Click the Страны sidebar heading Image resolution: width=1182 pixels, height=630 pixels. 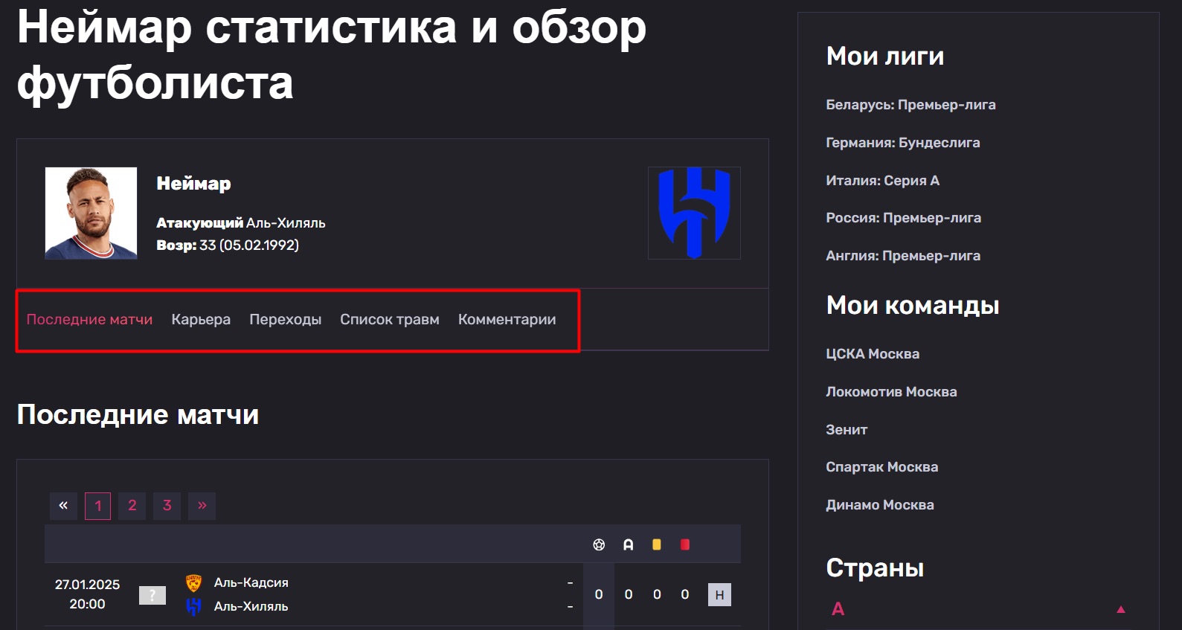point(875,568)
